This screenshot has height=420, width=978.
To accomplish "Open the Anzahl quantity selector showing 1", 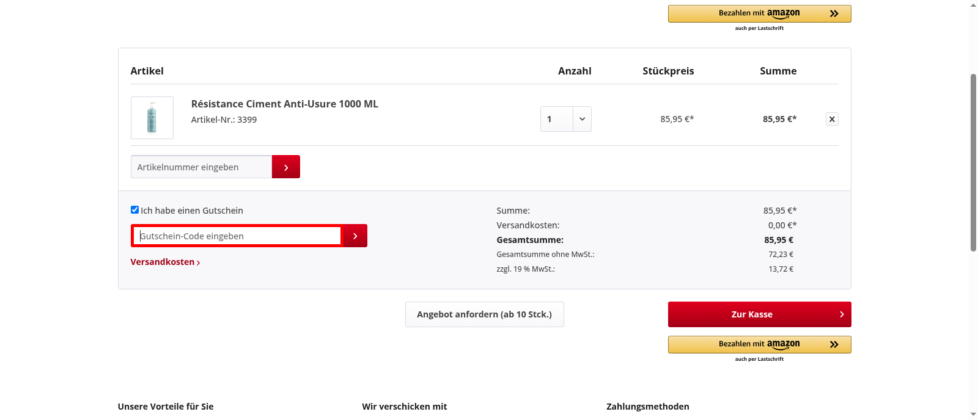I will (557, 119).
